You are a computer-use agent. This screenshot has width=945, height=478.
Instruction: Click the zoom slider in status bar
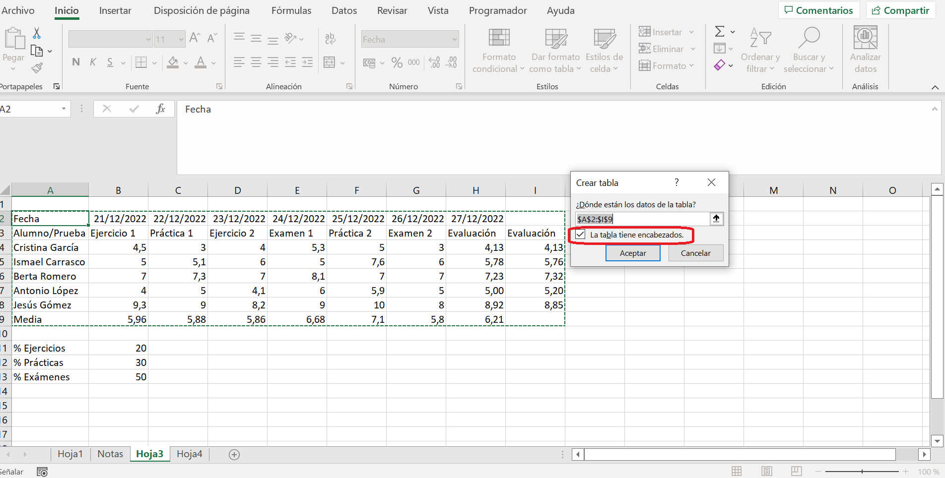click(x=862, y=472)
